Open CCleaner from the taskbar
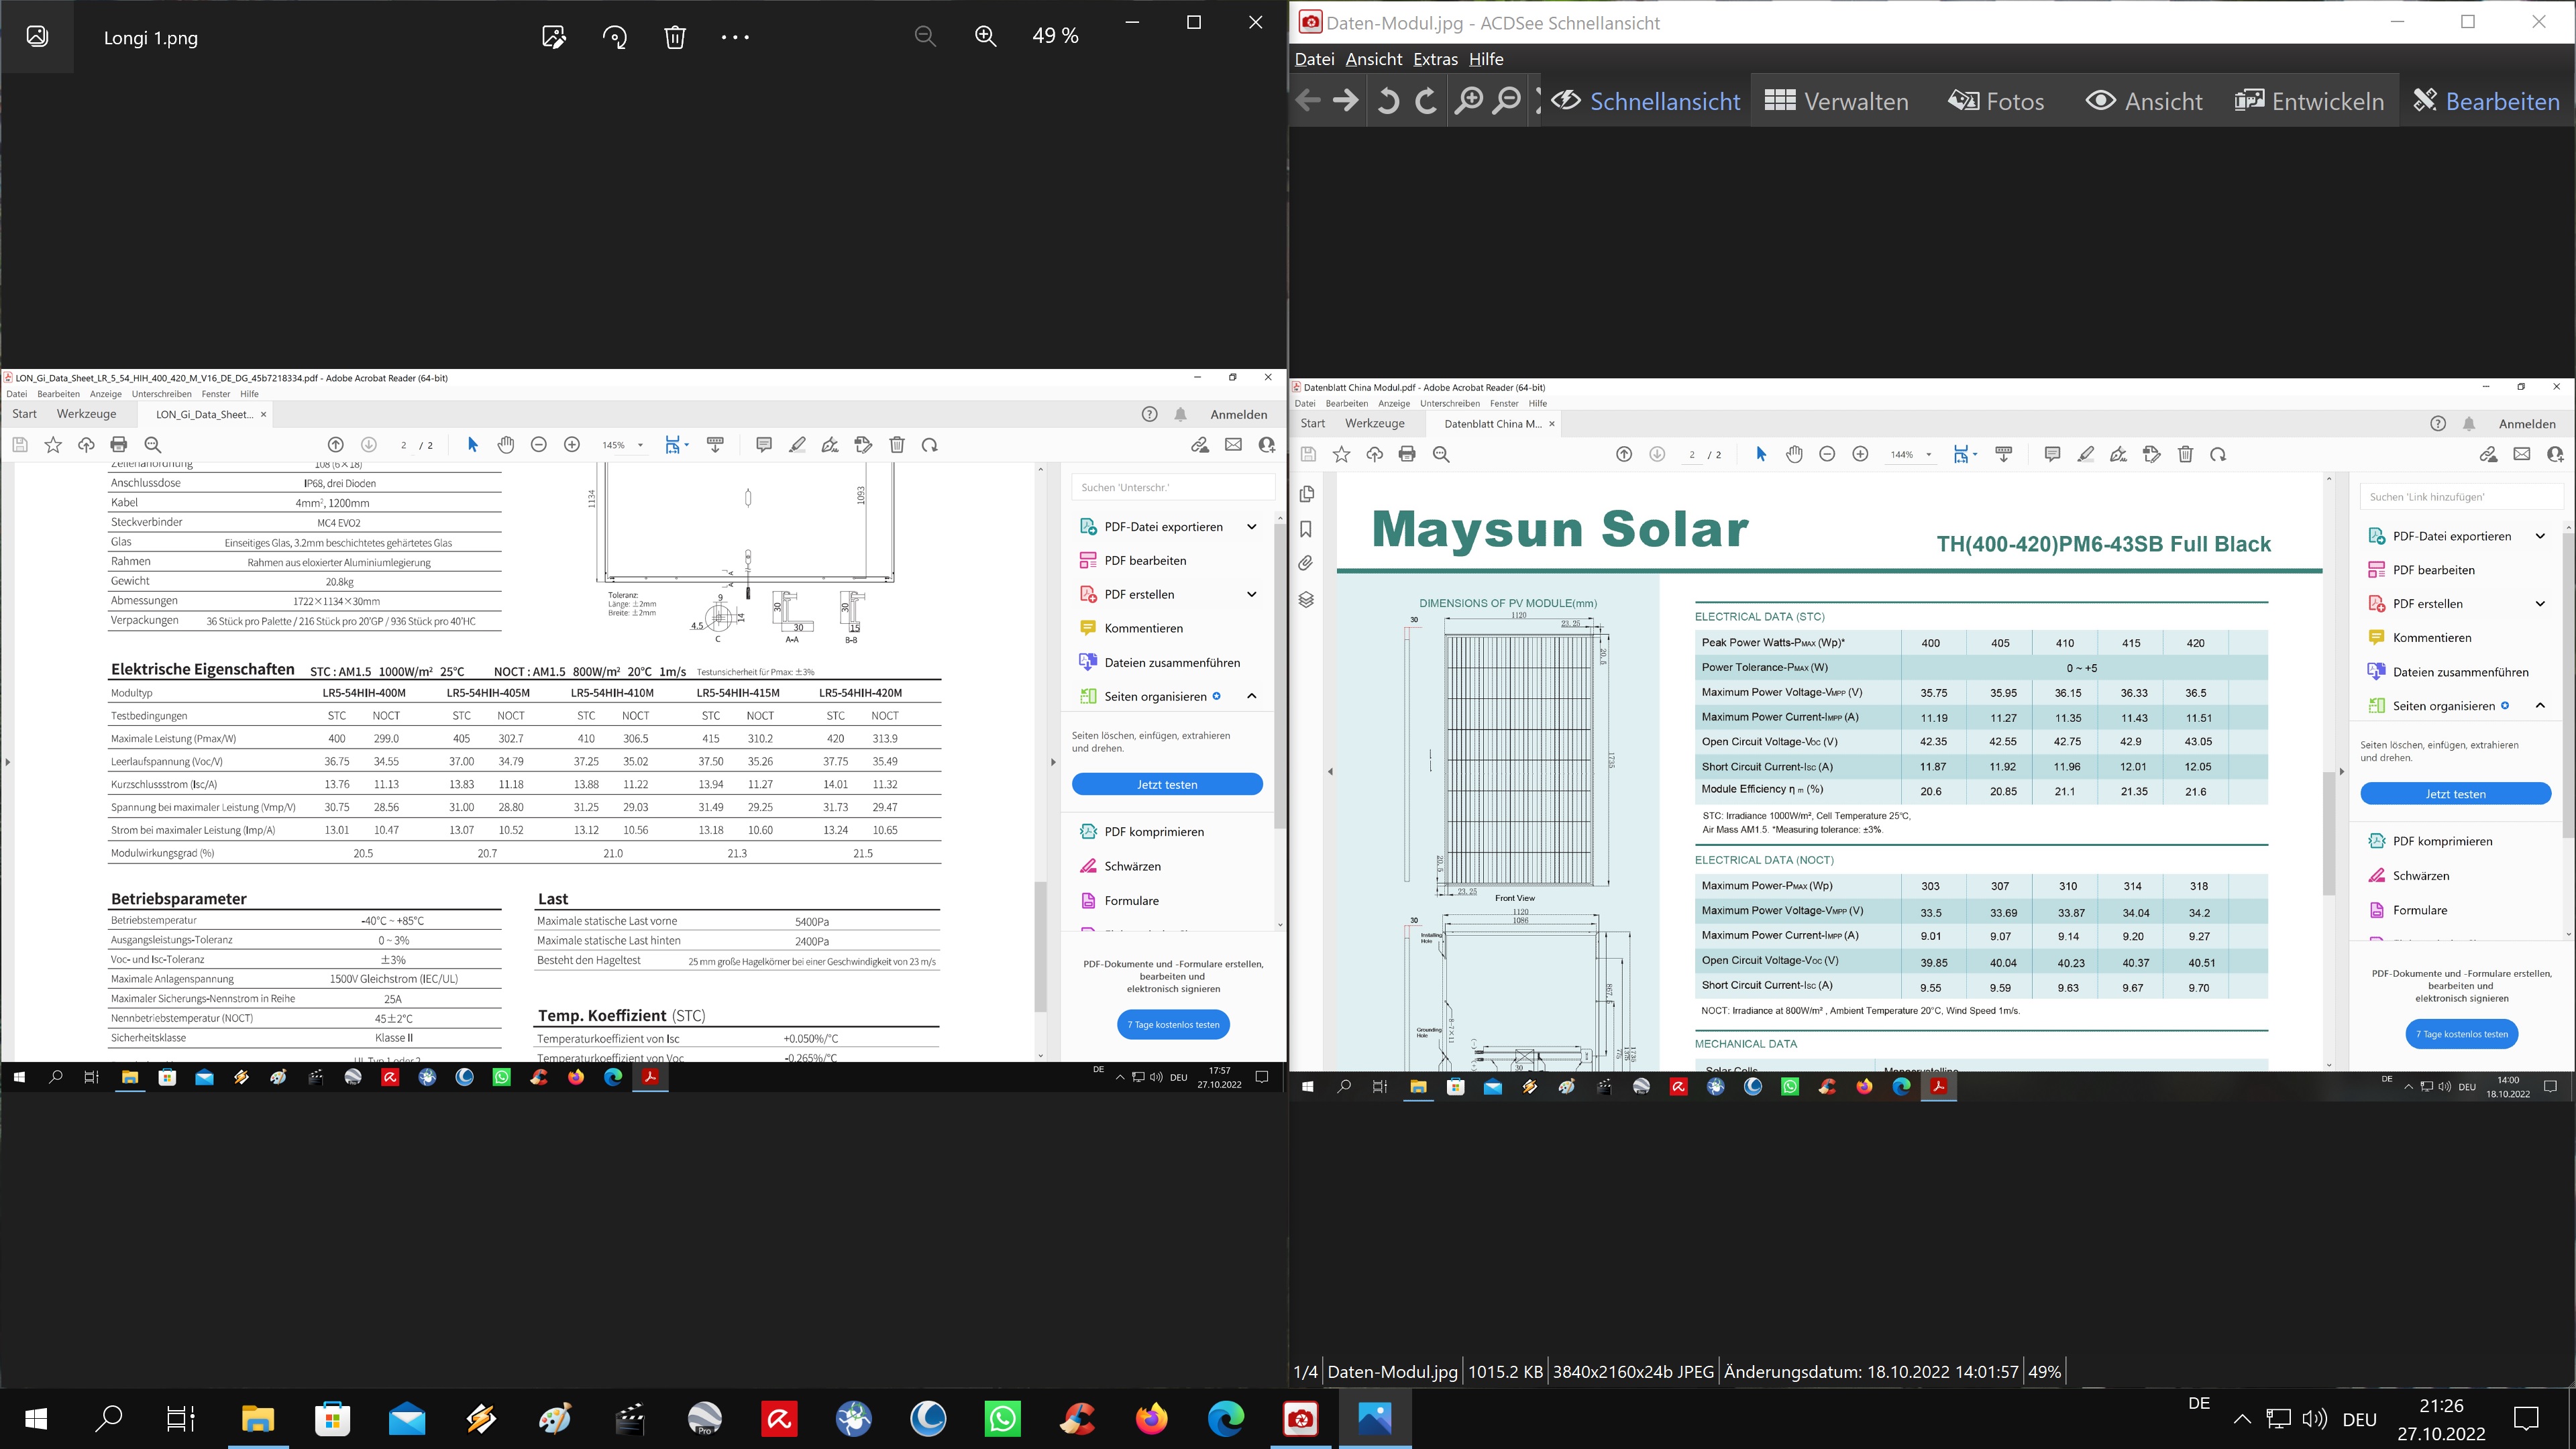The height and width of the screenshot is (1449, 2576). coord(1077,1418)
